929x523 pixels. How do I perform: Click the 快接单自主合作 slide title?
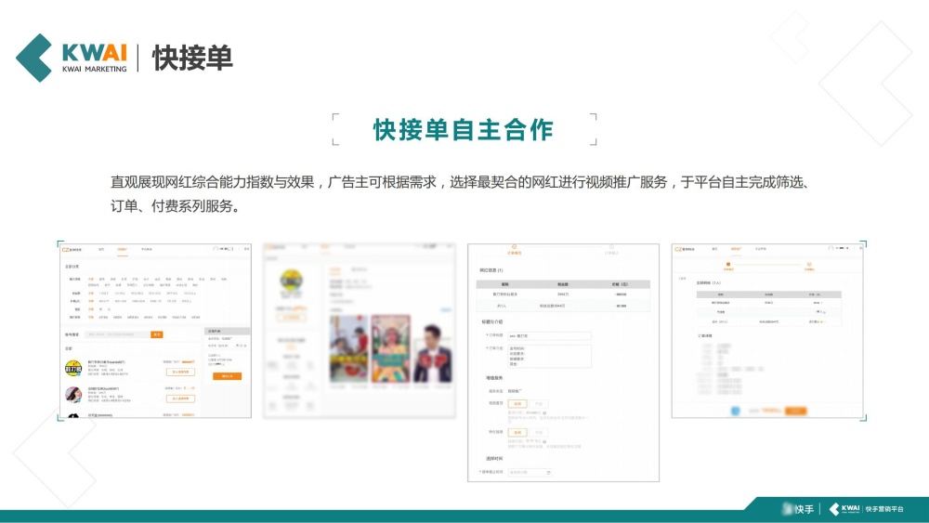[464, 130]
